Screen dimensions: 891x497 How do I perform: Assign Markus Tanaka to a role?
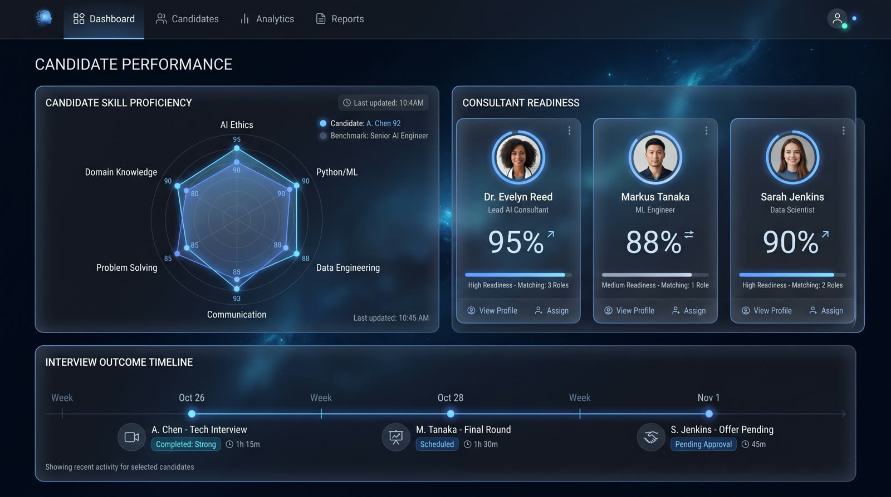(688, 311)
